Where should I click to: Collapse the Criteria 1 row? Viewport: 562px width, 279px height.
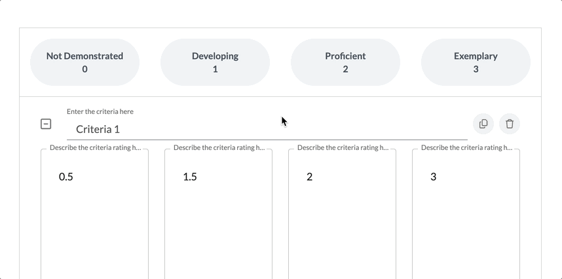click(x=46, y=124)
